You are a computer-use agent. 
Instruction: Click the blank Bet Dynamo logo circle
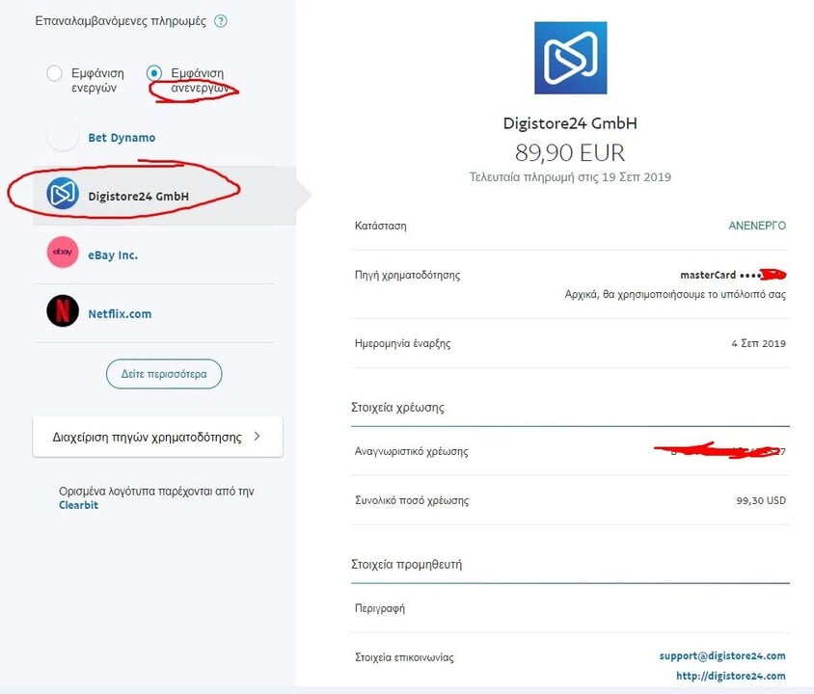[63, 135]
